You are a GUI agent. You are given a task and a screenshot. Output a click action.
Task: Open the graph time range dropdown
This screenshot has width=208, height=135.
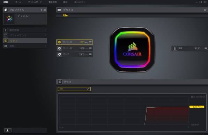[x=74, y=89]
